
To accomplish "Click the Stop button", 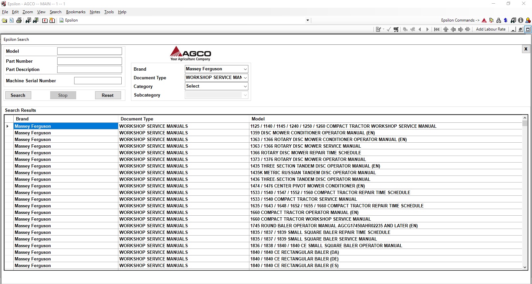I will click(63, 95).
